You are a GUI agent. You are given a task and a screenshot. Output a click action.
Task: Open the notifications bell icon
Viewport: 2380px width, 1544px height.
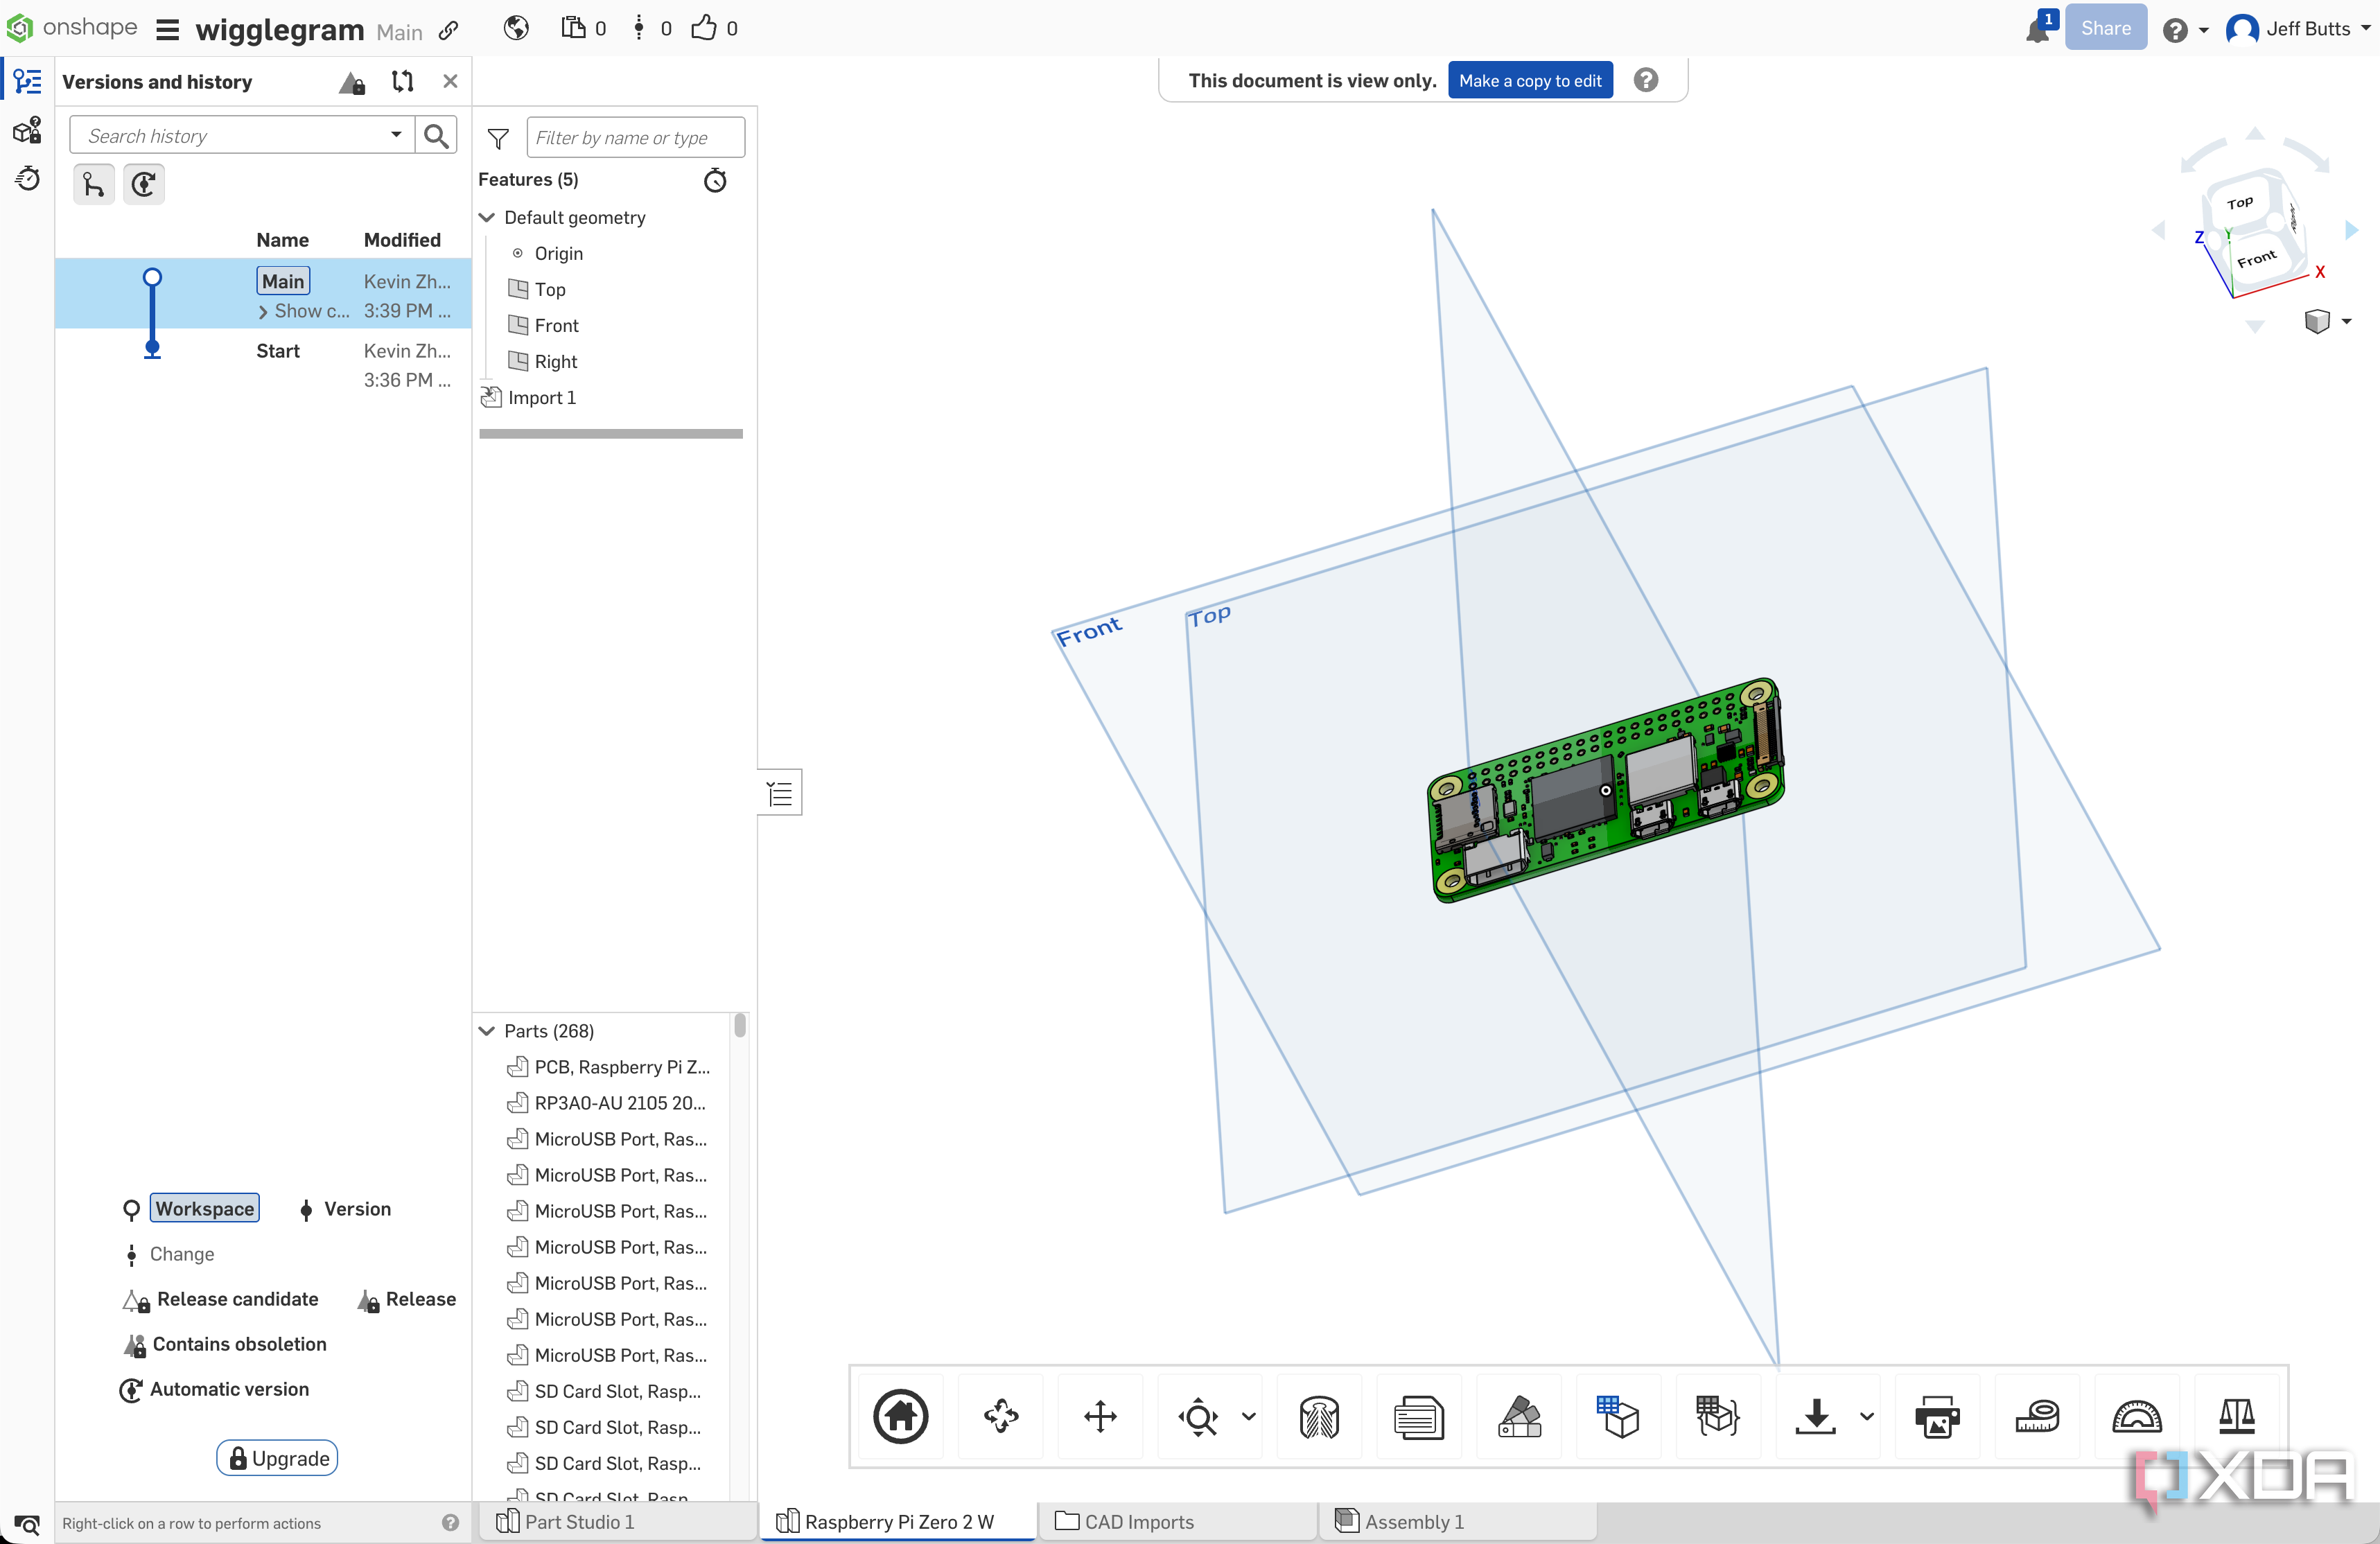pyautogui.click(x=2037, y=30)
